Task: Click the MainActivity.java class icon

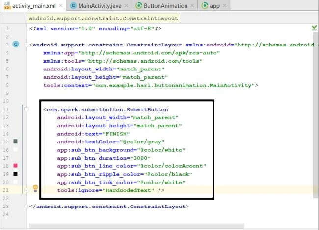Action: coord(73,6)
